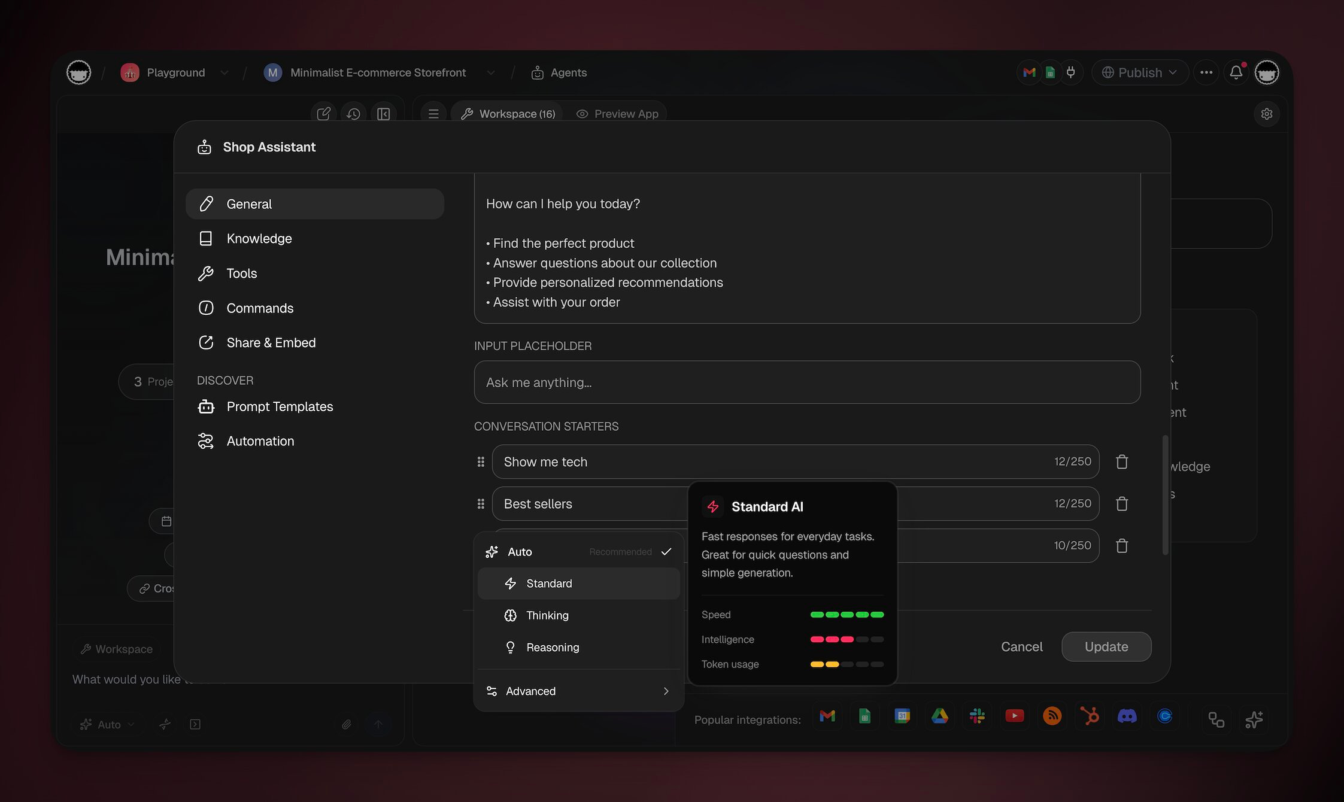Choose the Thinking model mode
Image resolution: width=1344 pixels, height=802 pixels.
(547, 615)
